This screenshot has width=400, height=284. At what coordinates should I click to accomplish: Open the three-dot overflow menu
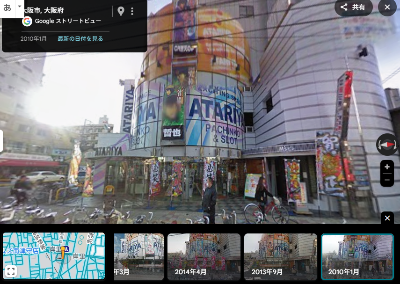[x=132, y=11]
